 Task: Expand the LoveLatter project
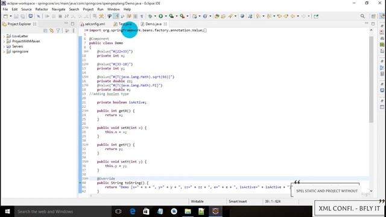click(x=4, y=36)
